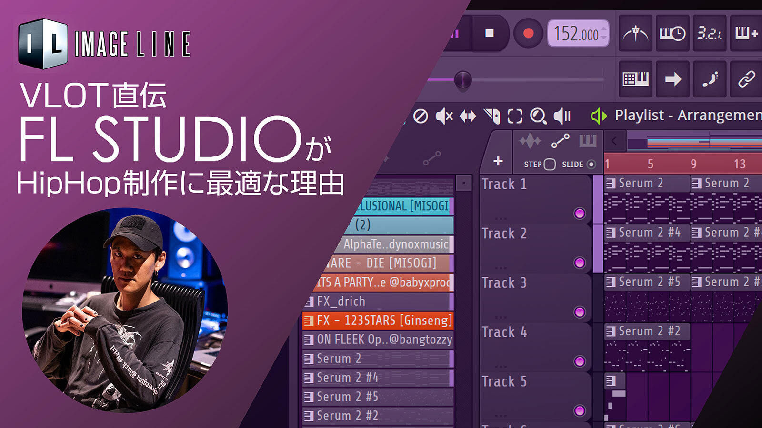Collapse the pattern list with the minus button
Screen dimensions: 762x428
pos(464,183)
